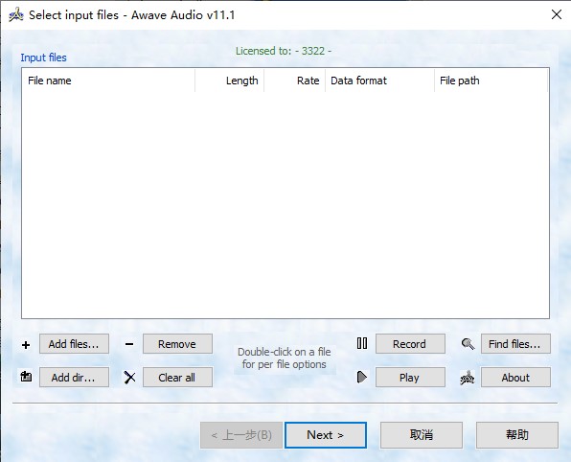Open the Find files search
The image size is (571, 462).
pos(515,343)
